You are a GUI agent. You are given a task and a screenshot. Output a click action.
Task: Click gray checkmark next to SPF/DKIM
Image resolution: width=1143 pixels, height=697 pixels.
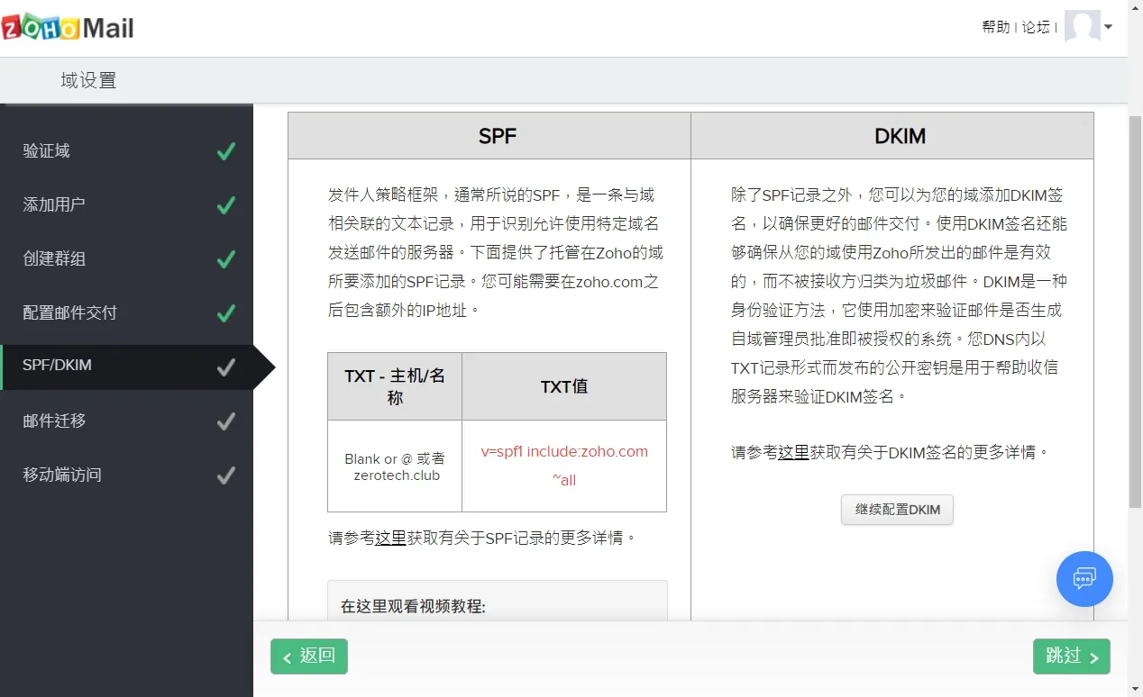pyautogui.click(x=226, y=367)
